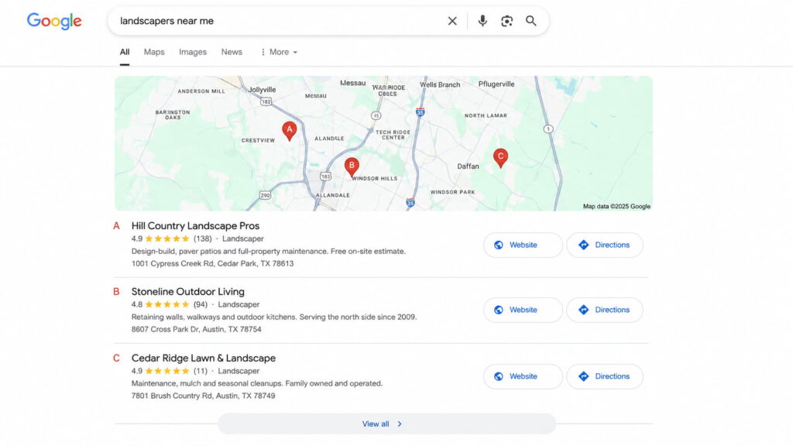Click View all results button
This screenshot has width=793, height=446.
[x=387, y=424]
